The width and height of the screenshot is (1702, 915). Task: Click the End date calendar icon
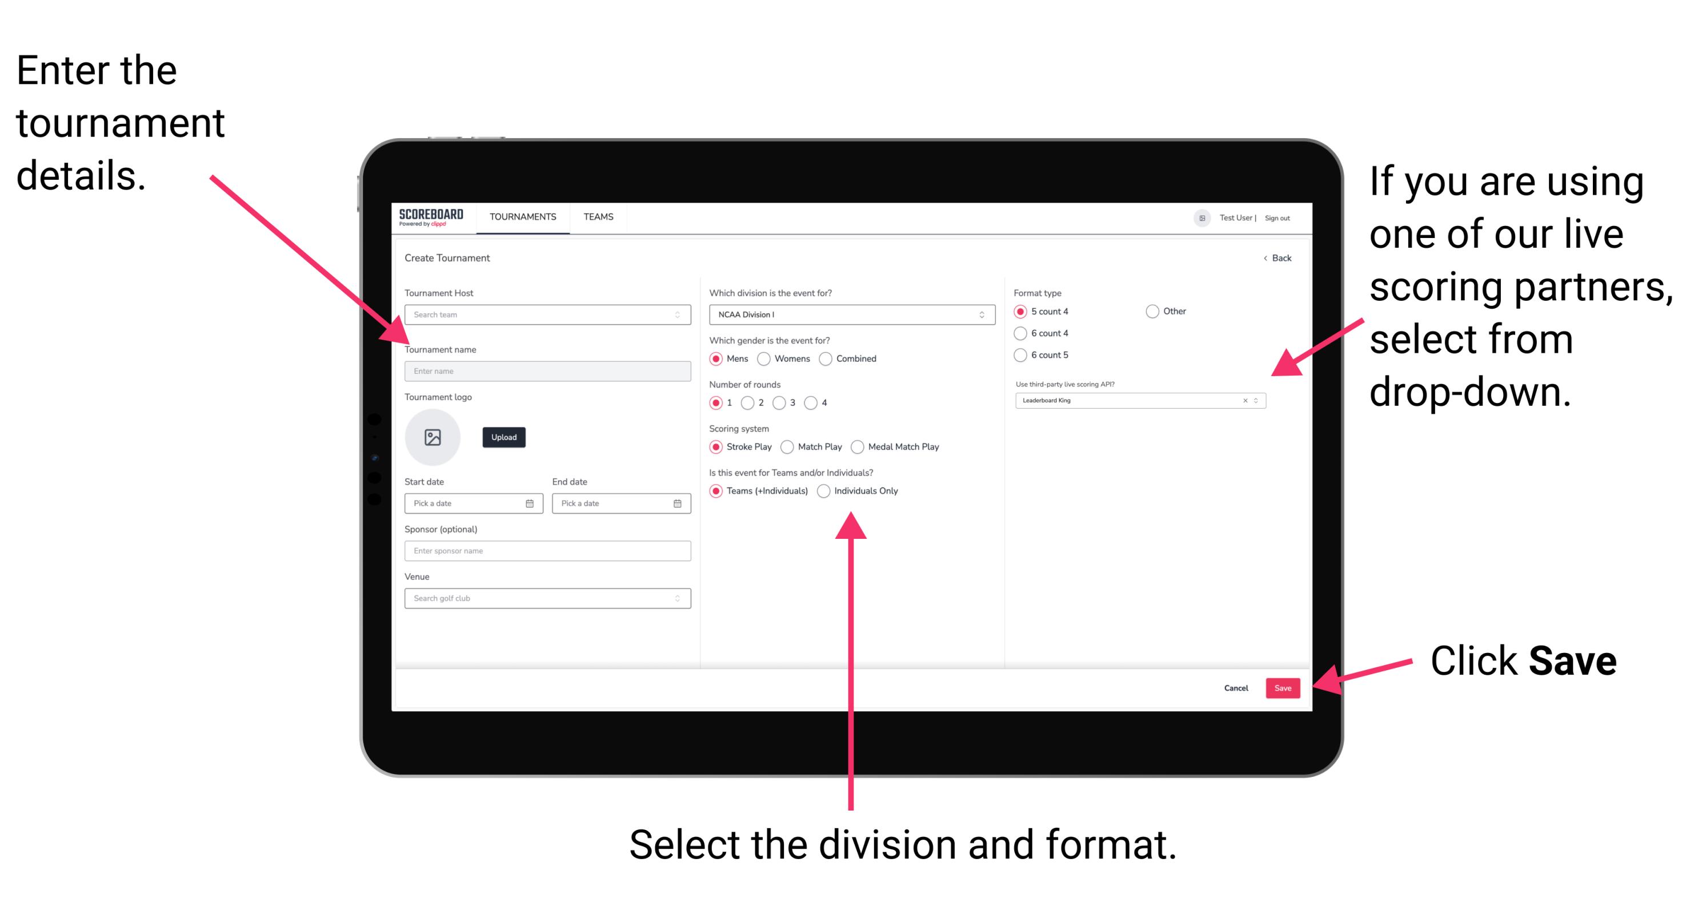(x=678, y=503)
